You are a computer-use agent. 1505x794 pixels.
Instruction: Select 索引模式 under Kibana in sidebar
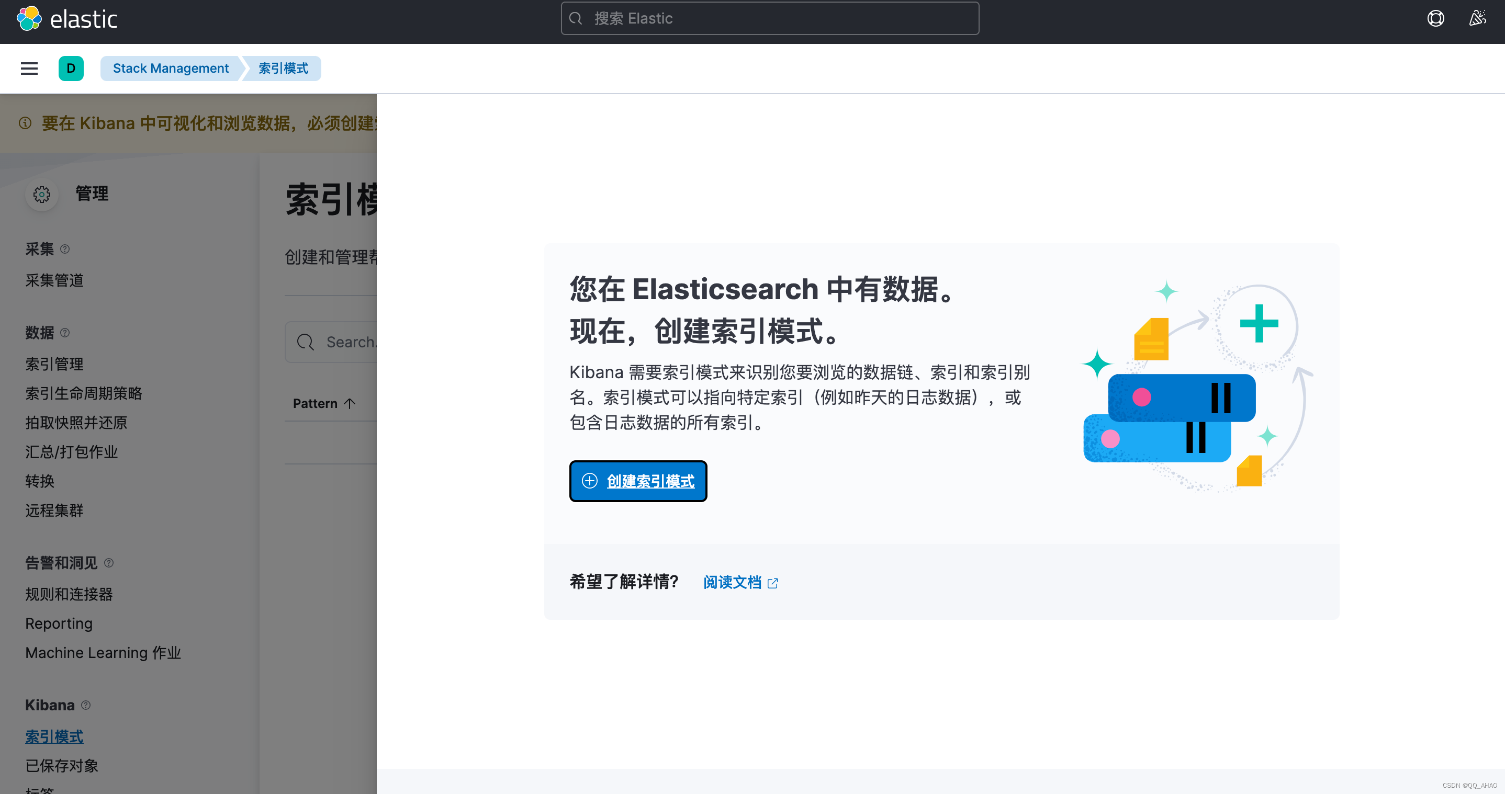click(x=54, y=737)
